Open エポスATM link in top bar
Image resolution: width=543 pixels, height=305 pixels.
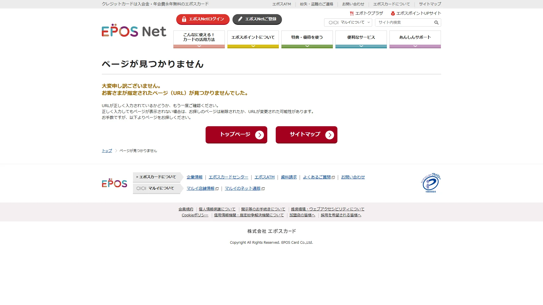[282, 4]
